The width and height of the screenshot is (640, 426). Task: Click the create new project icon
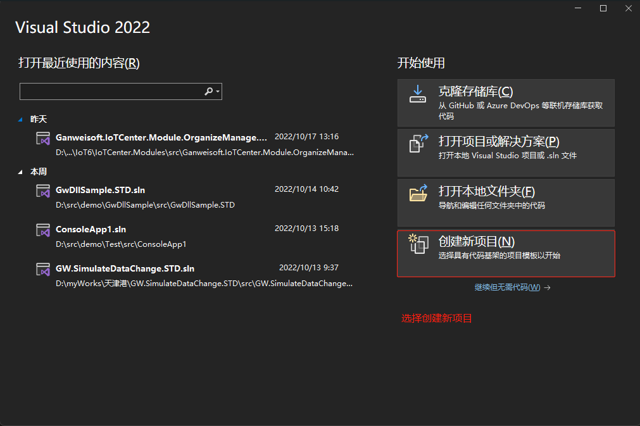418,244
